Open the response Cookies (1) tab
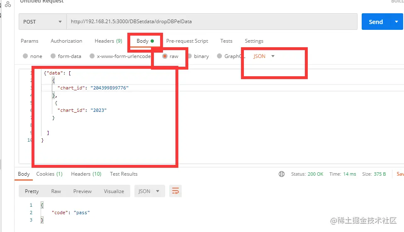The width and height of the screenshot is (404, 232). pos(49,174)
